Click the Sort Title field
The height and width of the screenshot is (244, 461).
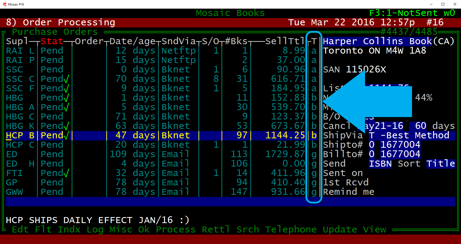441,164
